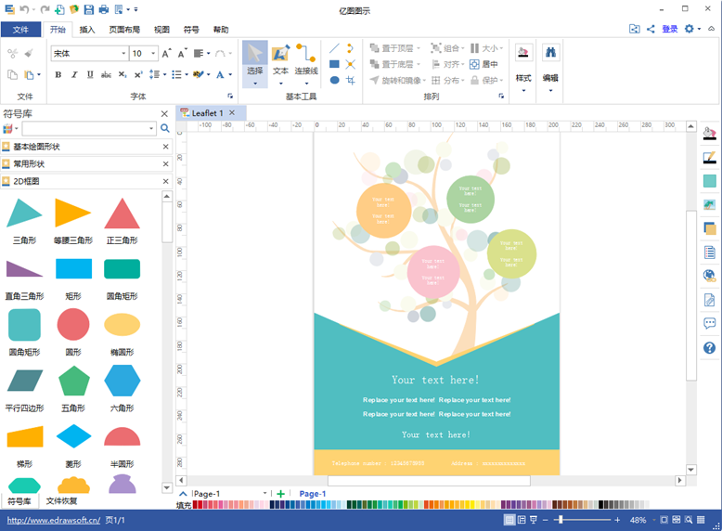This screenshot has height=531, width=722.
Task: Click the print icon in the title bar
Action: click(104, 9)
